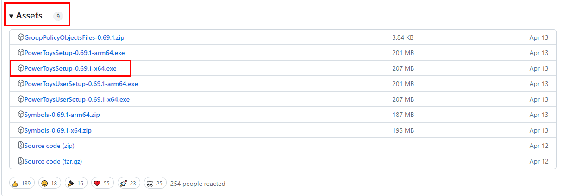The image size is (563, 196).
Task: Click package icon beside PowerToysSetup-0.69.1-x64.exe
Action: (x=20, y=68)
